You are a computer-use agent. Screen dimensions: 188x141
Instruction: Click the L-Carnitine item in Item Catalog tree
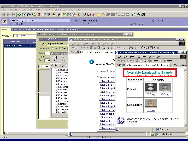point(63,112)
